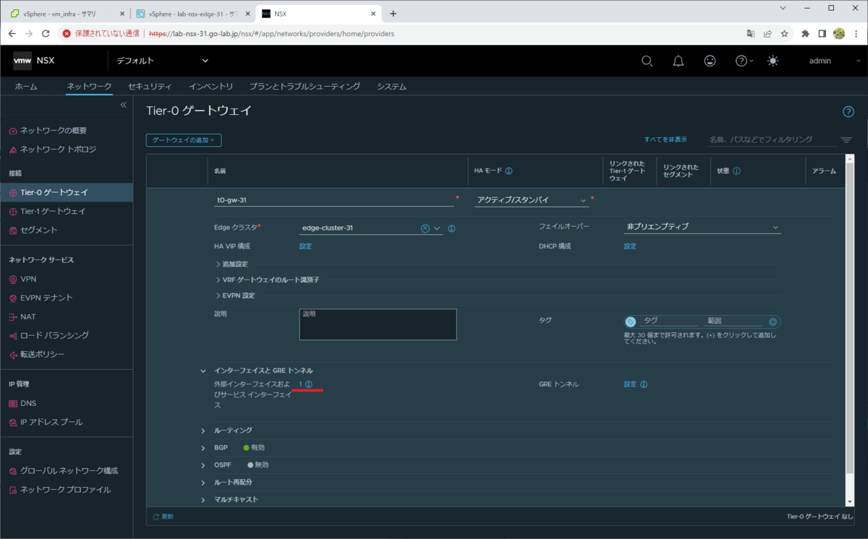Click the 説明 description text area
This screenshot has height=539, width=868.
point(378,324)
